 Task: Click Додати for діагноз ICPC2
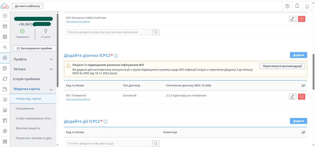click(298, 55)
